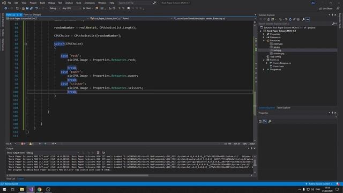Viewport: 343px width, 193px height.
Task: Click the Save All toolbar icon
Action: (31, 9)
